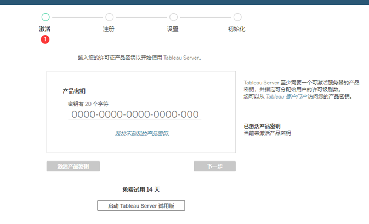Select the 设置 step label
Image resolution: width=369 pixels, height=224 pixels.
[173, 29]
